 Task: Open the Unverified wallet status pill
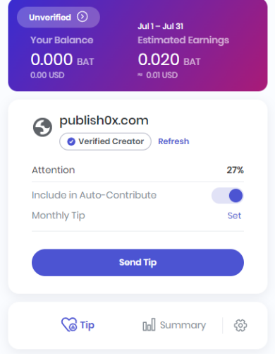point(59,17)
